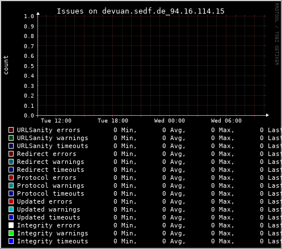Click the Redirect warnings teal swatch

click(11, 162)
